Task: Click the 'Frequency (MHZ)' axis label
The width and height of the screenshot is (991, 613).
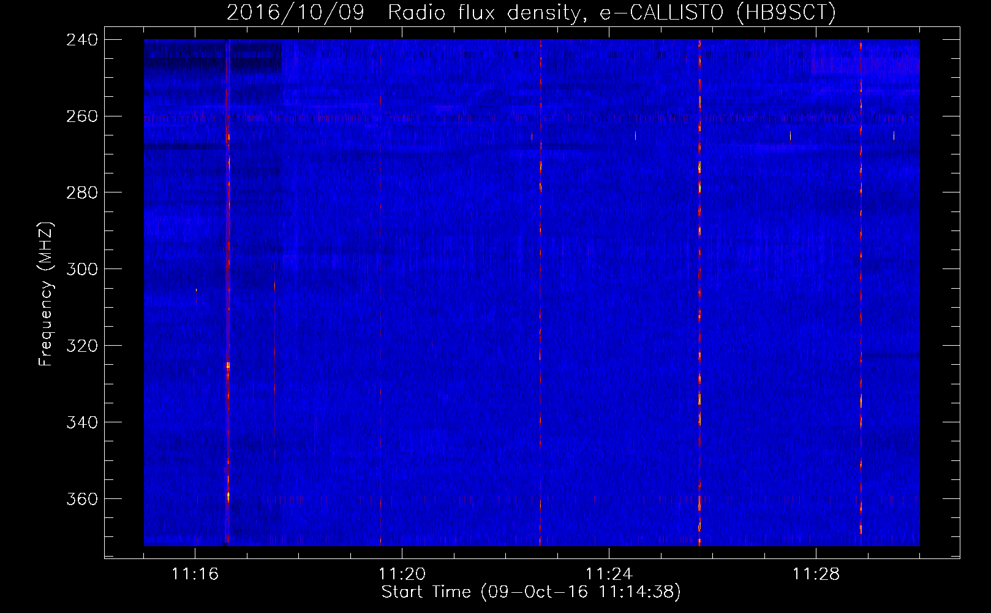Action: coord(46,294)
